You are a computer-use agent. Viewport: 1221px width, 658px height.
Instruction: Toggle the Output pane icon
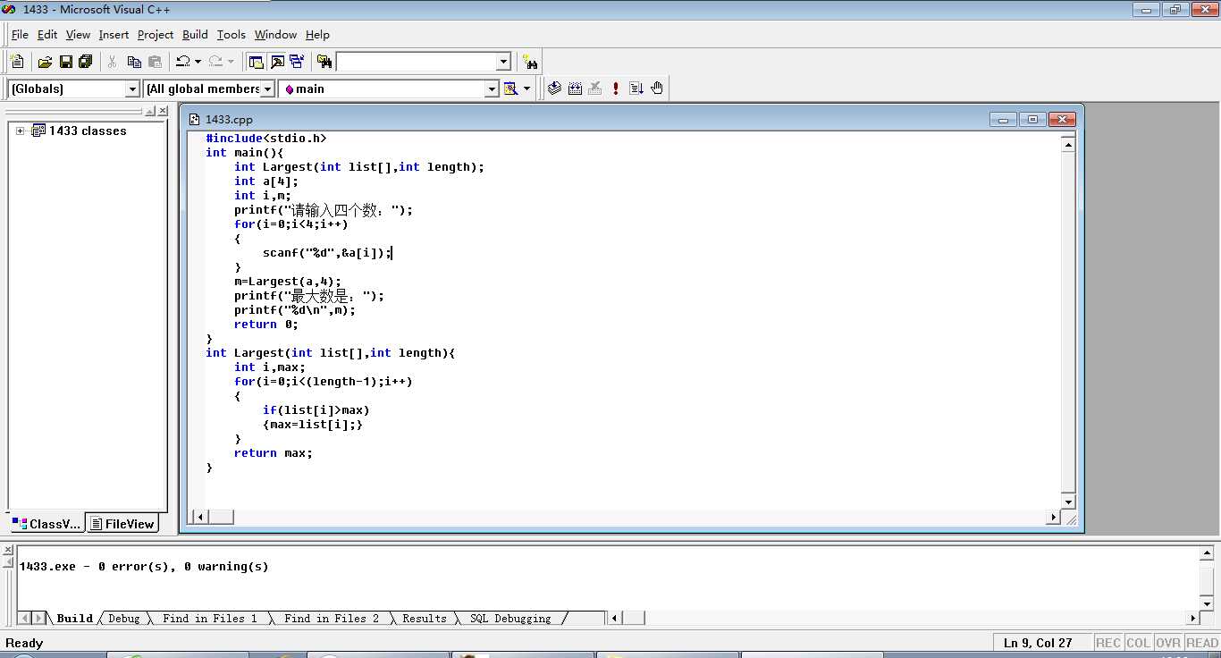[x=277, y=62]
